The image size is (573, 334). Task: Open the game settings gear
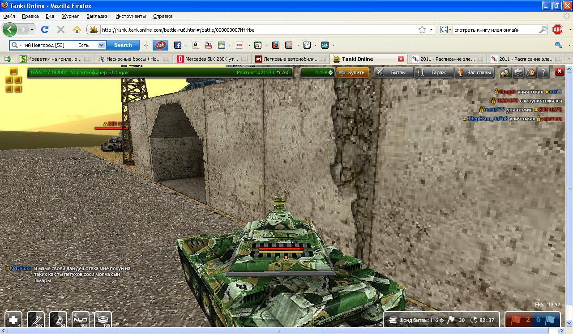(x=518, y=72)
